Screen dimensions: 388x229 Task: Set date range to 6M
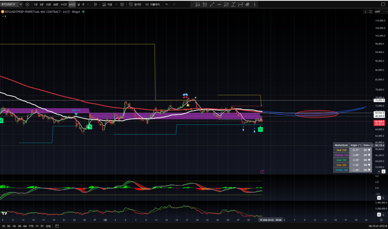pos(25,226)
